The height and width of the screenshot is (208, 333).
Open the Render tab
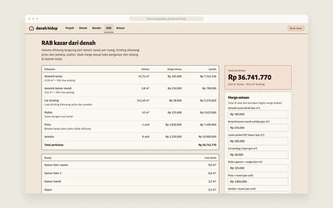point(96,28)
